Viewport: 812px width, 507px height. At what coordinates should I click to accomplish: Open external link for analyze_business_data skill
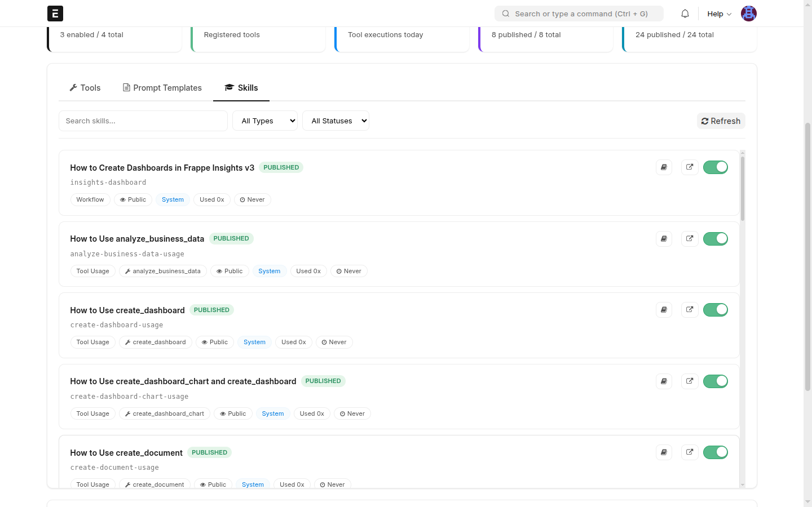click(690, 239)
